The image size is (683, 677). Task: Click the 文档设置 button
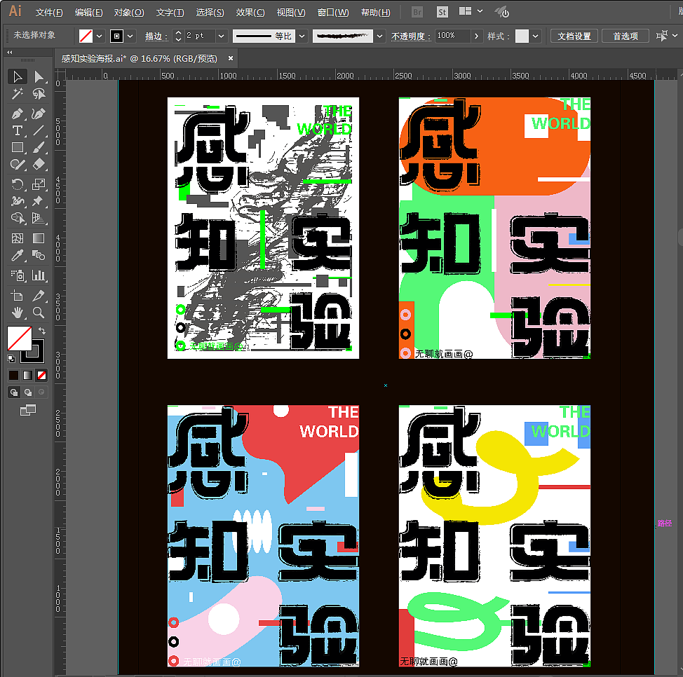pos(574,36)
